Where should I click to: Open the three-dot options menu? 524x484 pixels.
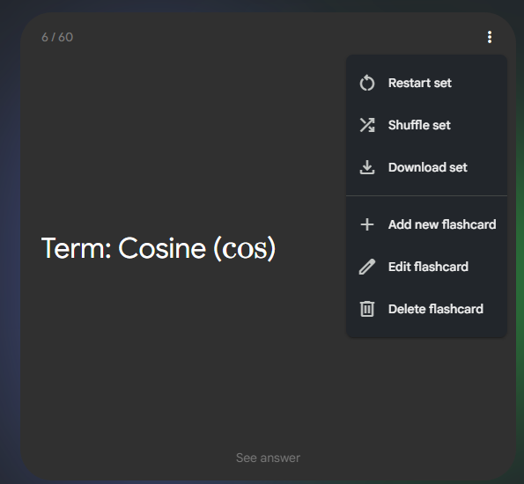pos(490,37)
